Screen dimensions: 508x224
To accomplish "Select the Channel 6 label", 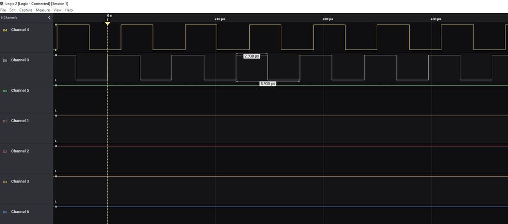I will click(20, 212).
